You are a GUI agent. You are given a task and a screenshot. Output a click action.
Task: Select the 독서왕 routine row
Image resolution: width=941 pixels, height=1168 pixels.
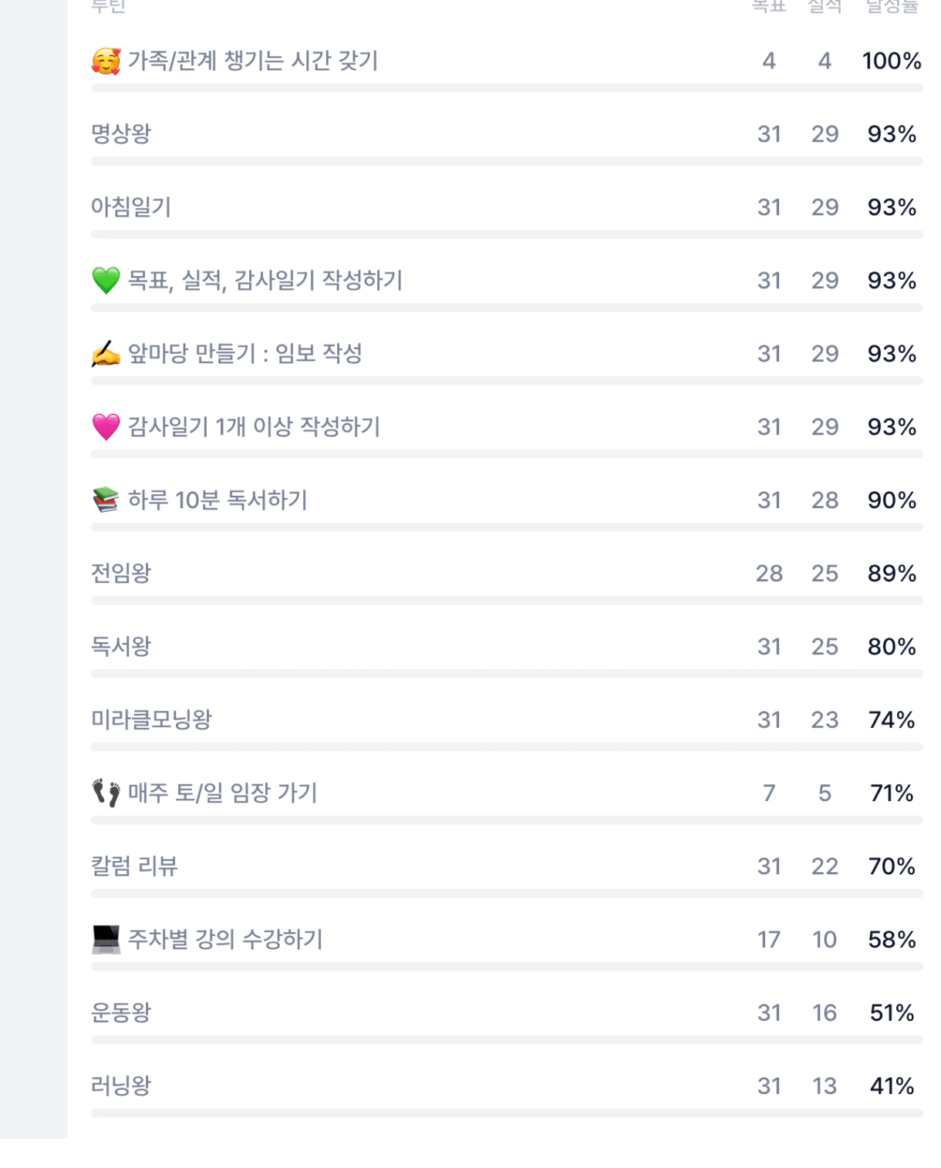tap(121, 646)
